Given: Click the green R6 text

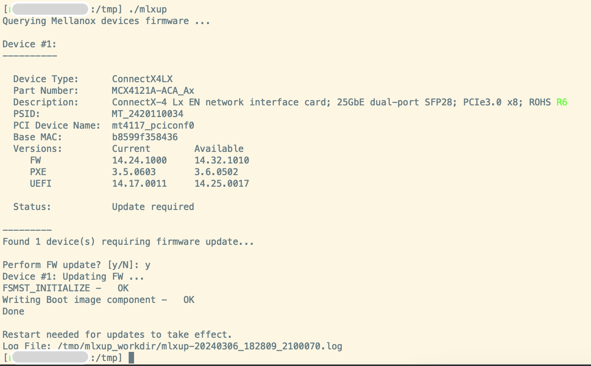Looking at the screenshot, I should (x=562, y=102).
